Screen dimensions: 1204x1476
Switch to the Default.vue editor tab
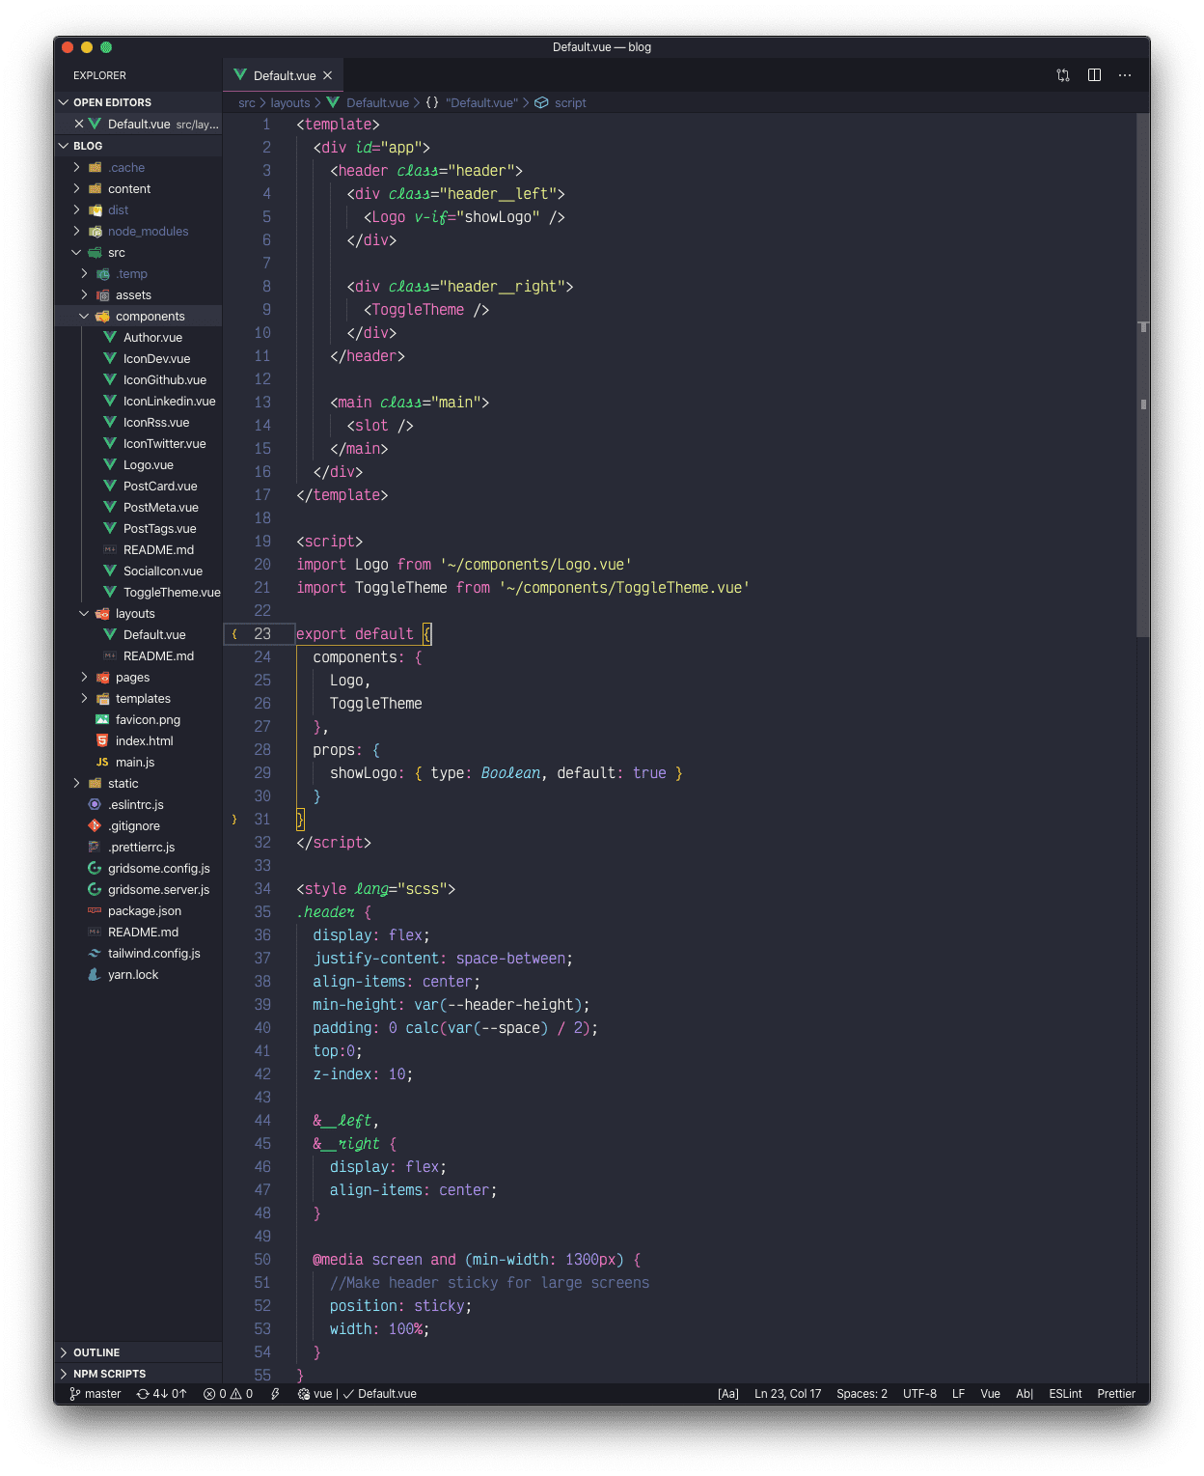click(283, 75)
